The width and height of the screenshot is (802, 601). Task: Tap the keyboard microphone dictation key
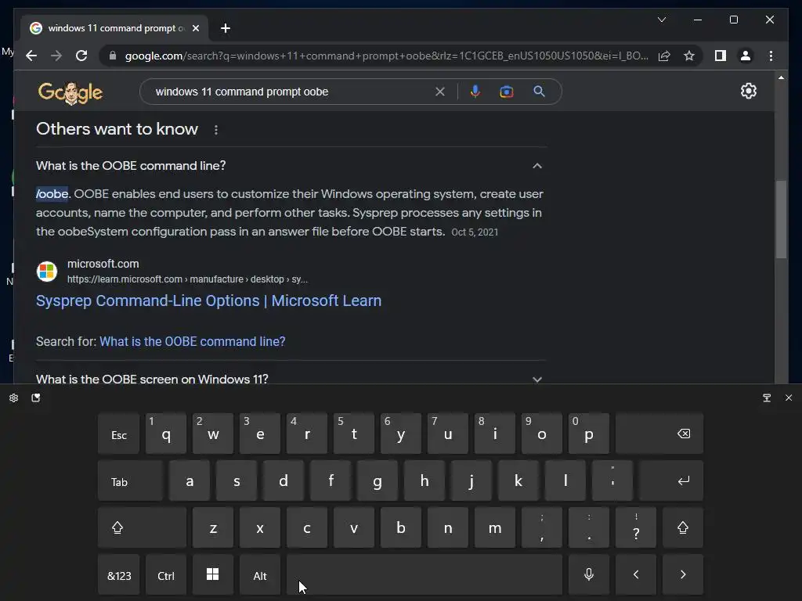pyautogui.click(x=589, y=575)
